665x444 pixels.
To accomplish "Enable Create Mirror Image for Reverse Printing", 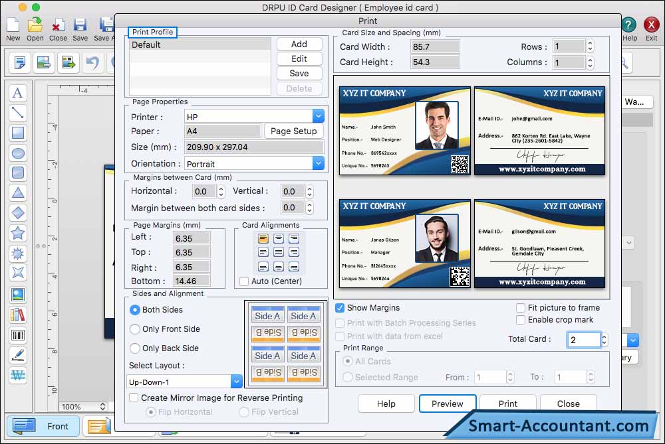I will (x=134, y=398).
